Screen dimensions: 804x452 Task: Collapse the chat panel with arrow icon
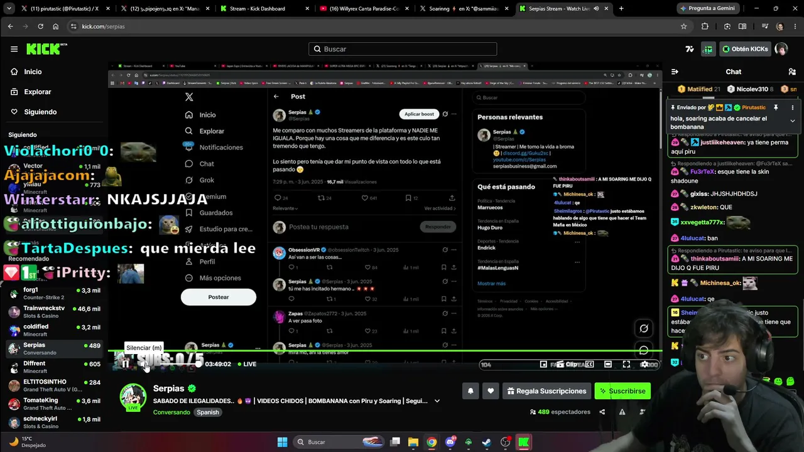(x=675, y=72)
